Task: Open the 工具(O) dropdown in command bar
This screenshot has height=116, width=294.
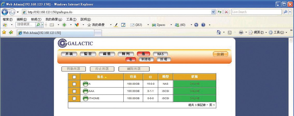Action: [278, 32]
